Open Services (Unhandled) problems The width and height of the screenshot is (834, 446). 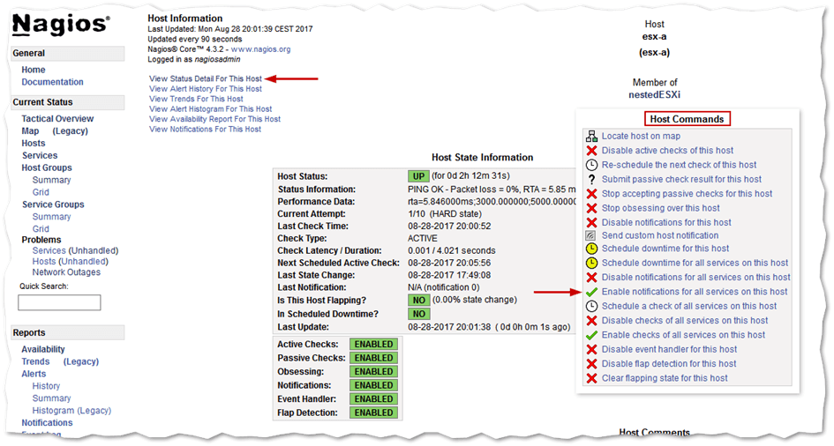coord(76,250)
